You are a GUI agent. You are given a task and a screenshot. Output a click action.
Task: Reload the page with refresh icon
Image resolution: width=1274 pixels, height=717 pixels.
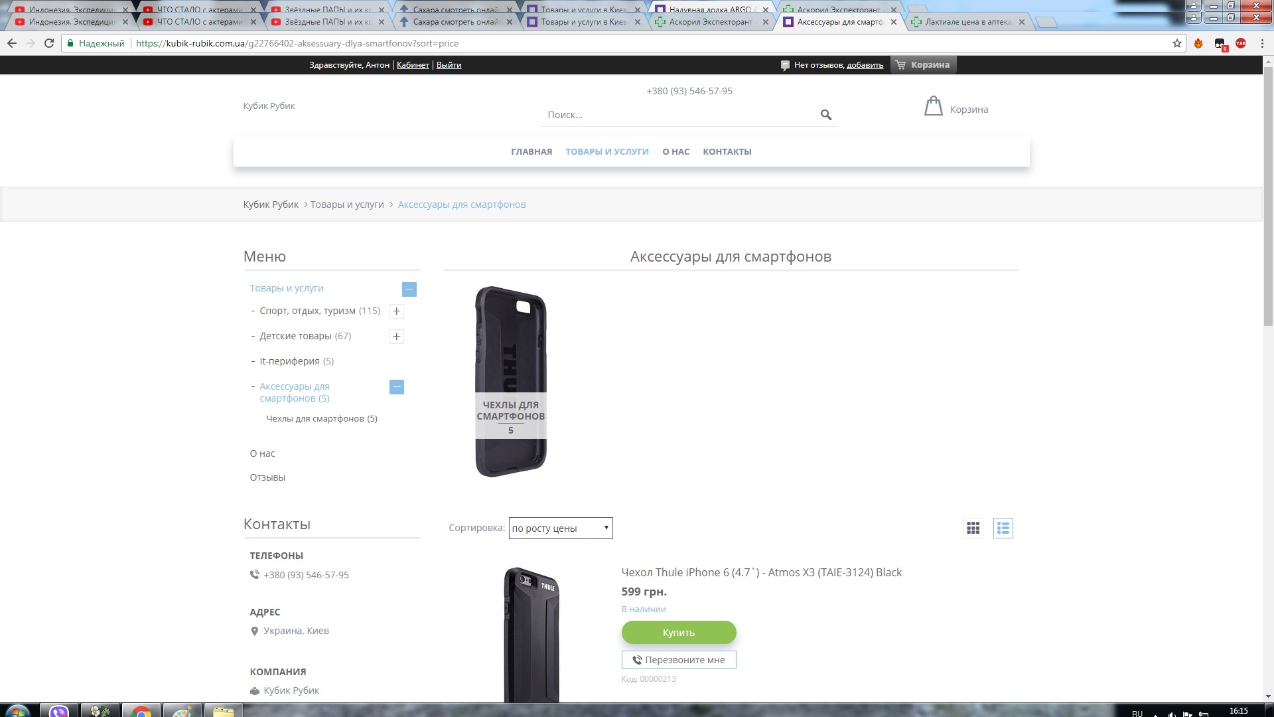pyautogui.click(x=49, y=43)
